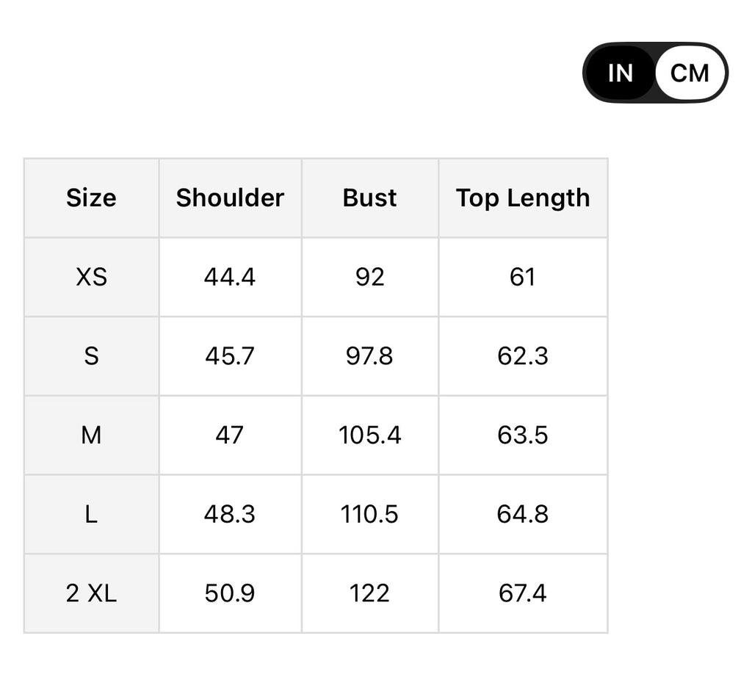
Task: Click XS shoulder value 44.4
Action: (230, 277)
